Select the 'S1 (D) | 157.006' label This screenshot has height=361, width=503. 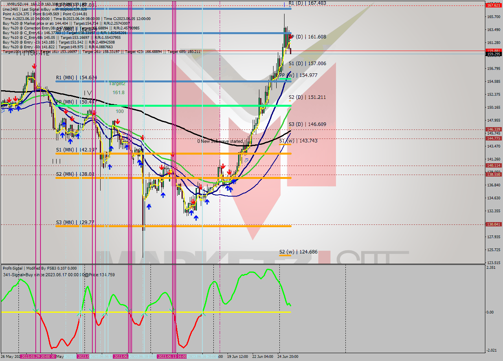[307, 63]
